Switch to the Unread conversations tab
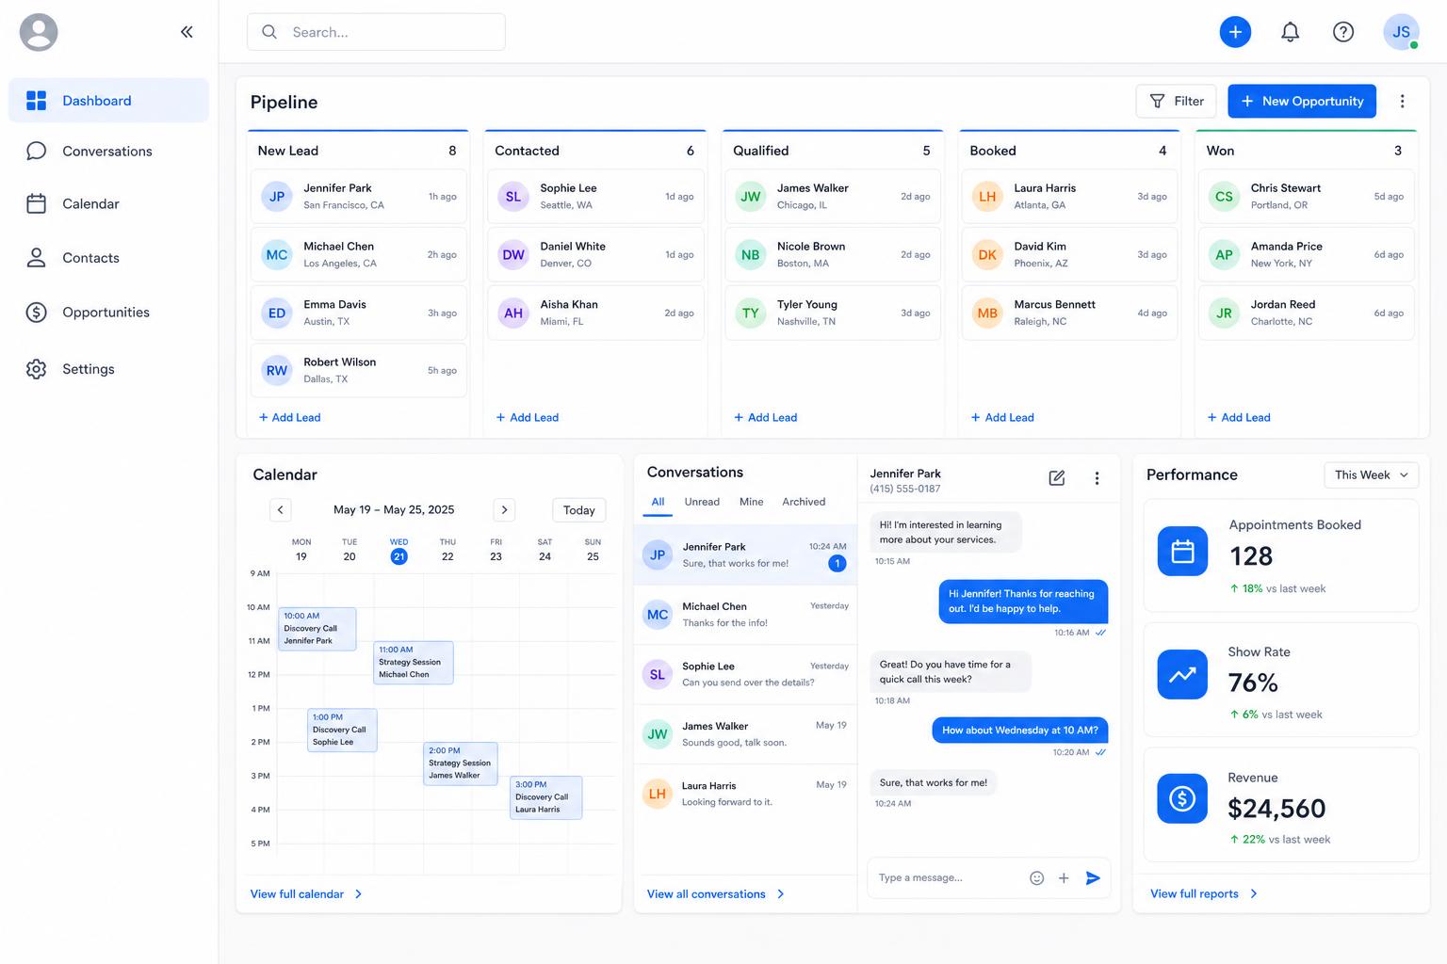 tap(702, 502)
